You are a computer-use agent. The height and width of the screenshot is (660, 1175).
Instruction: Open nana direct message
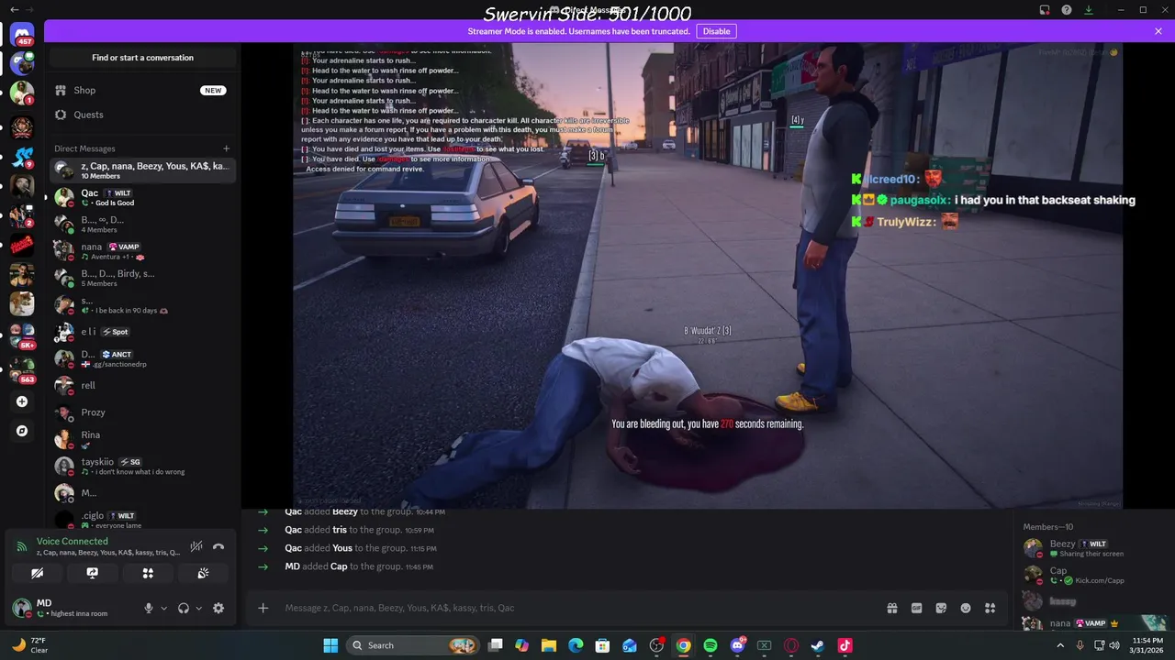point(142,251)
